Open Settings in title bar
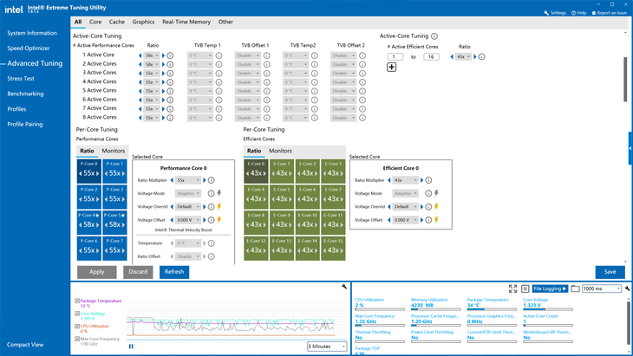Screen dimensions: 633x356 pyautogui.click(x=555, y=13)
